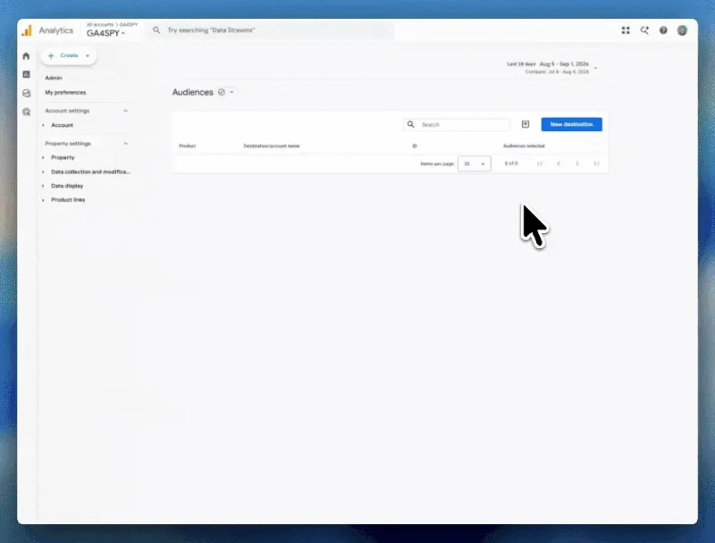Open the Explore icon in left rail
This screenshot has width=715, height=543.
pyautogui.click(x=27, y=93)
